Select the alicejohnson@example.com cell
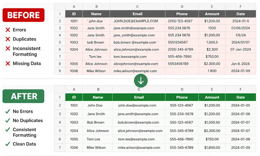 [x=138, y=64]
